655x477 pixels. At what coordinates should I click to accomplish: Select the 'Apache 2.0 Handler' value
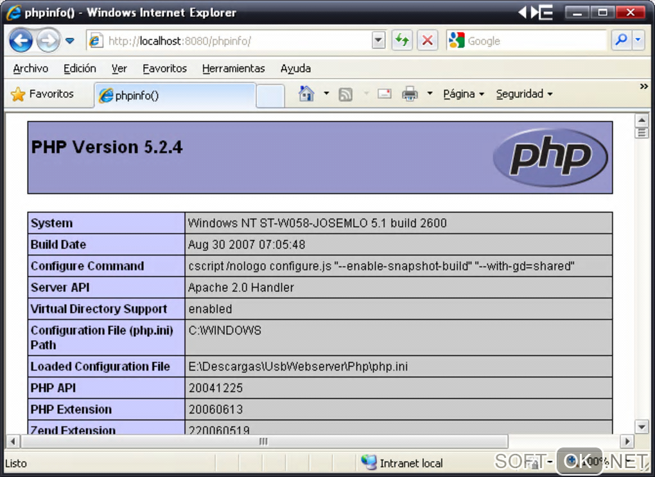[x=241, y=288]
